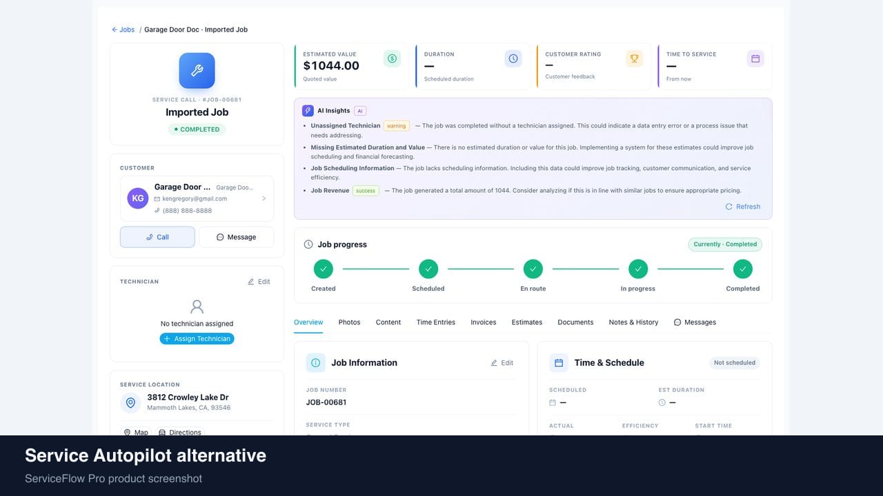Viewport: 883px width, 496px height.
Task: Switch to the Photos tab
Action: coord(349,322)
